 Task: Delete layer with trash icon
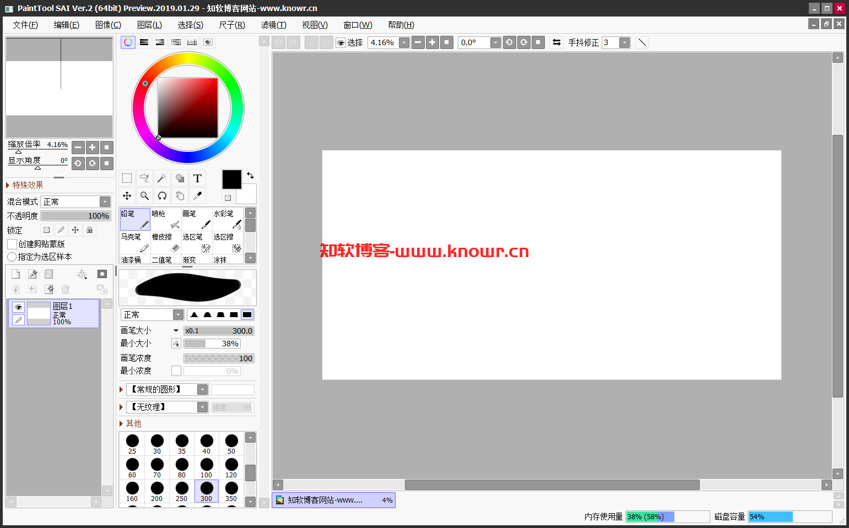coord(65,289)
